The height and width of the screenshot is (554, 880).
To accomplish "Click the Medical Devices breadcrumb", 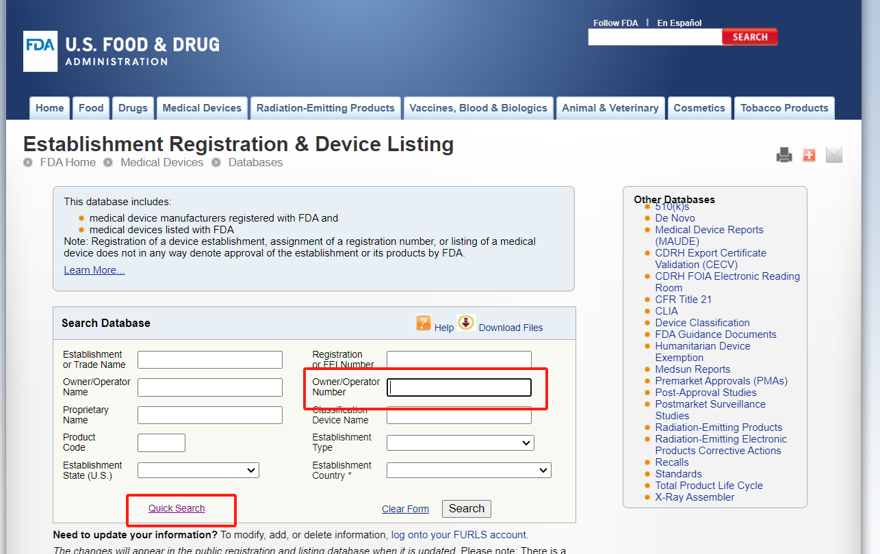I will [x=161, y=163].
